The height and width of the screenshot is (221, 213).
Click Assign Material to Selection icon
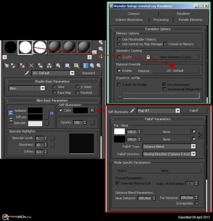point(22,65)
